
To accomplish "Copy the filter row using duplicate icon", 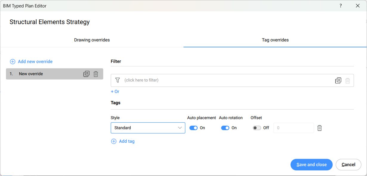I will 338,80.
